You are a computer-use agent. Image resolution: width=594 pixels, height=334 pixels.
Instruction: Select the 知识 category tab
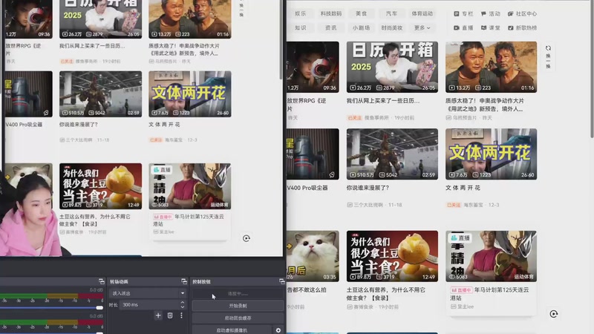(x=301, y=27)
